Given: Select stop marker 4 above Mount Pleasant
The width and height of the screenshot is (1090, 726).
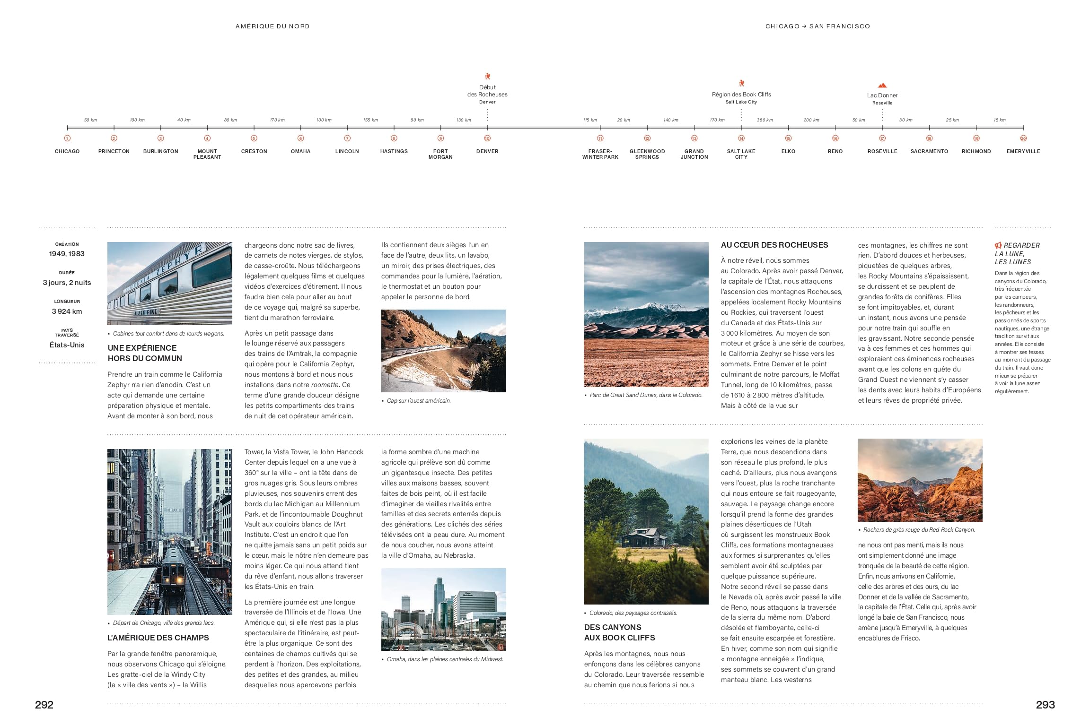Looking at the screenshot, I should [x=207, y=138].
